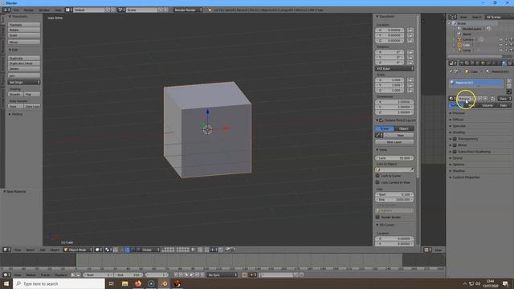Open Firefox from the taskbar
Image resolution: width=514 pixels, height=289 pixels.
click(138, 283)
